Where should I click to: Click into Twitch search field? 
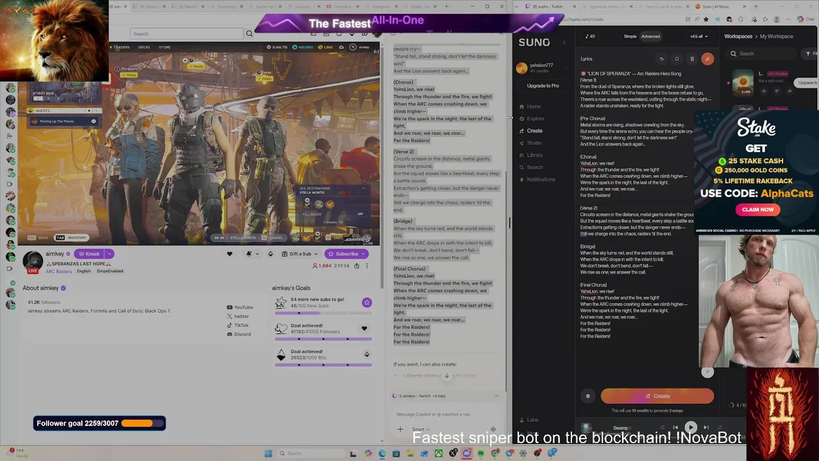(x=186, y=34)
